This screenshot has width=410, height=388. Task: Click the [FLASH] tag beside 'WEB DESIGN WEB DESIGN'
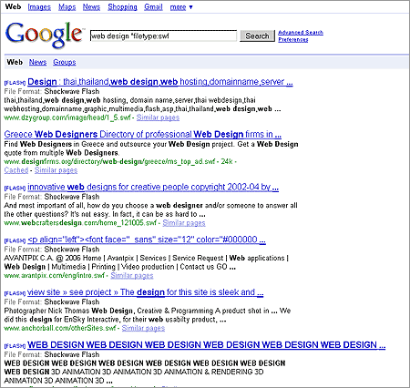click(15, 346)
